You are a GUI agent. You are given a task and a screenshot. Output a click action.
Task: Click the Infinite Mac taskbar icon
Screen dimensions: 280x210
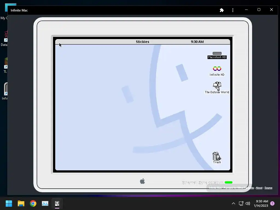pyautogui.click(x=57, y=203)
